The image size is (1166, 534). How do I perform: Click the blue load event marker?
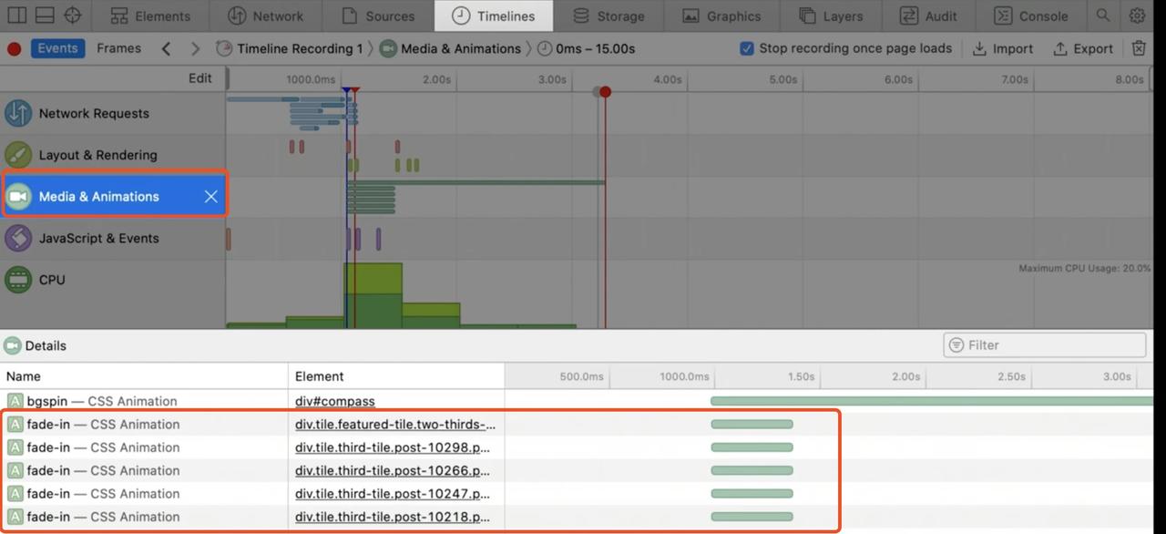coord(346,91)
